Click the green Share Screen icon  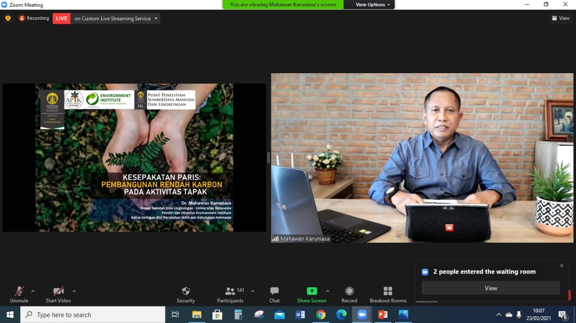(311, 291)
